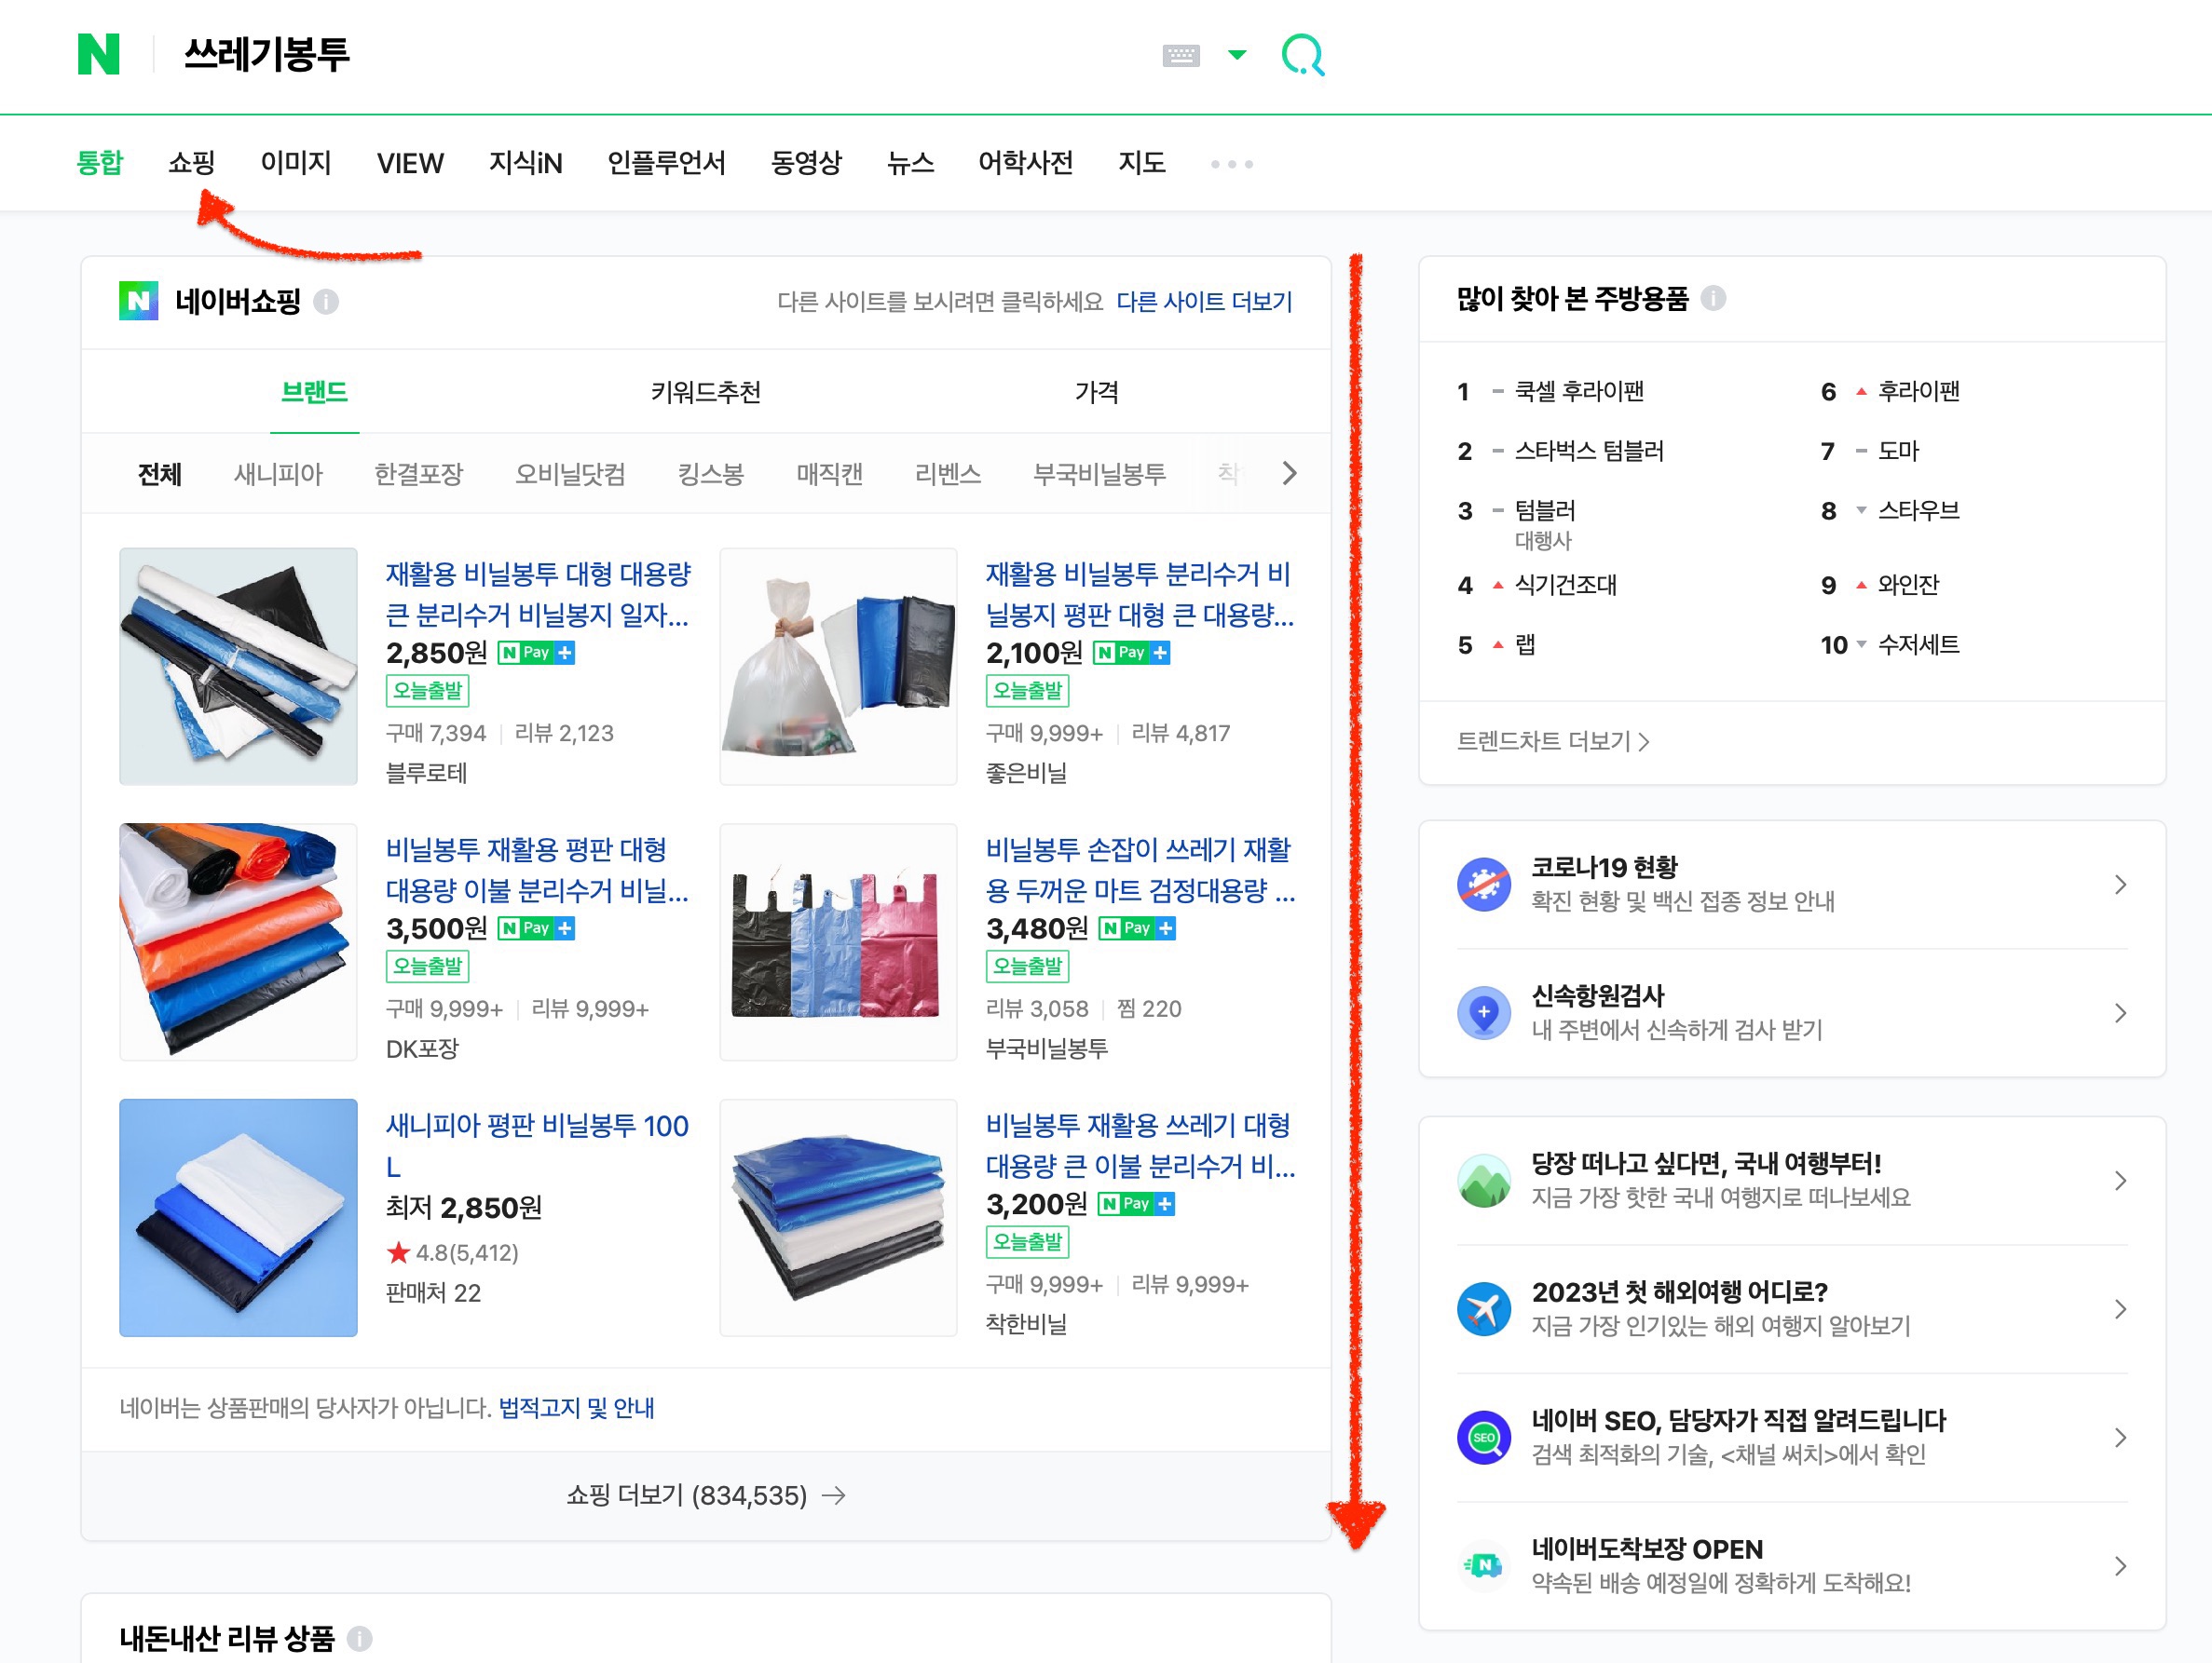The image size is (2212, 1663).
Task: Filter by brand 매직캔
Action: click(x=830, y=474)
